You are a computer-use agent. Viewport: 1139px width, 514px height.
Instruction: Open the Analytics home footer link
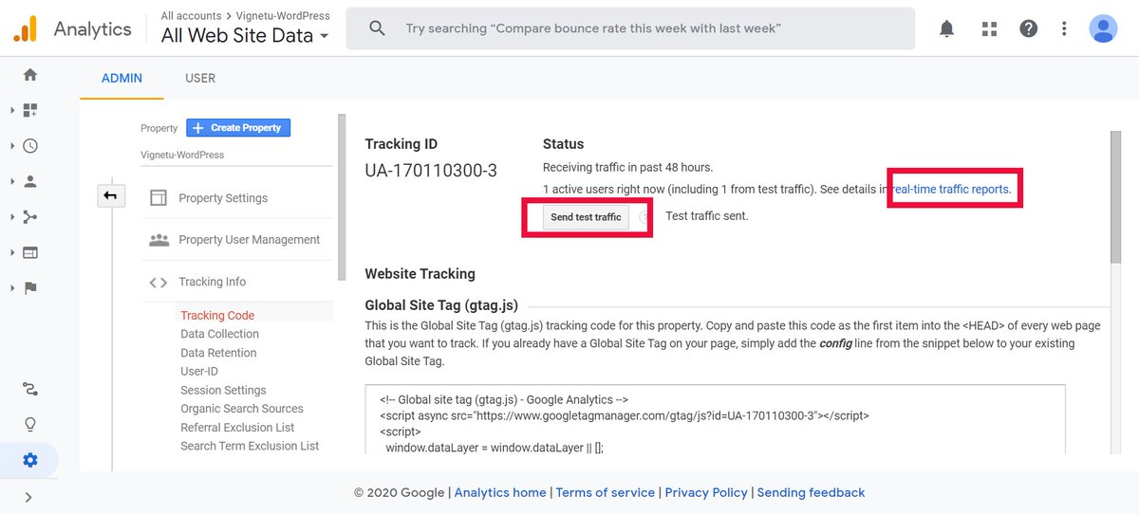[x=500, y=492]
